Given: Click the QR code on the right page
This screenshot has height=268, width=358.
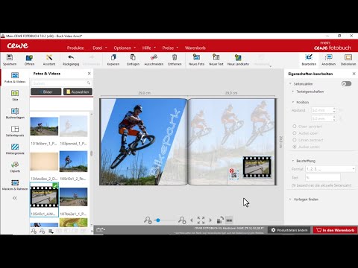Looking at the screenshot, I should click(233, 175).
